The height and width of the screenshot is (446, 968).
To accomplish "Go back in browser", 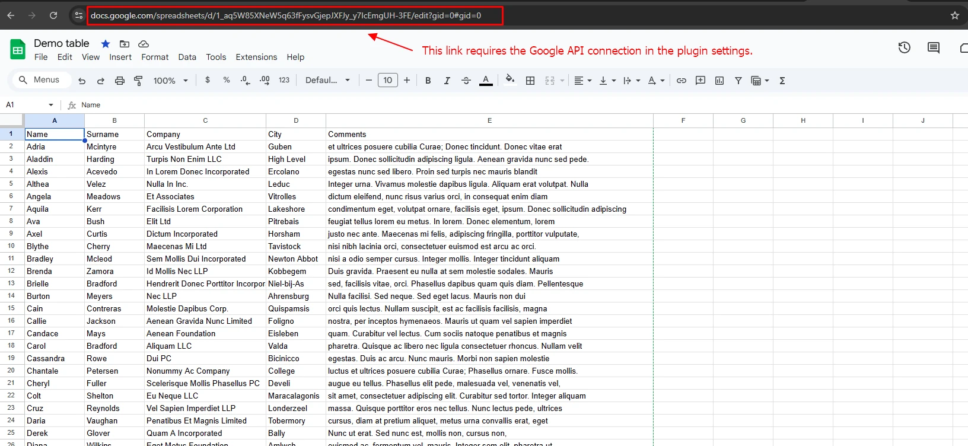I will (11, 15).
